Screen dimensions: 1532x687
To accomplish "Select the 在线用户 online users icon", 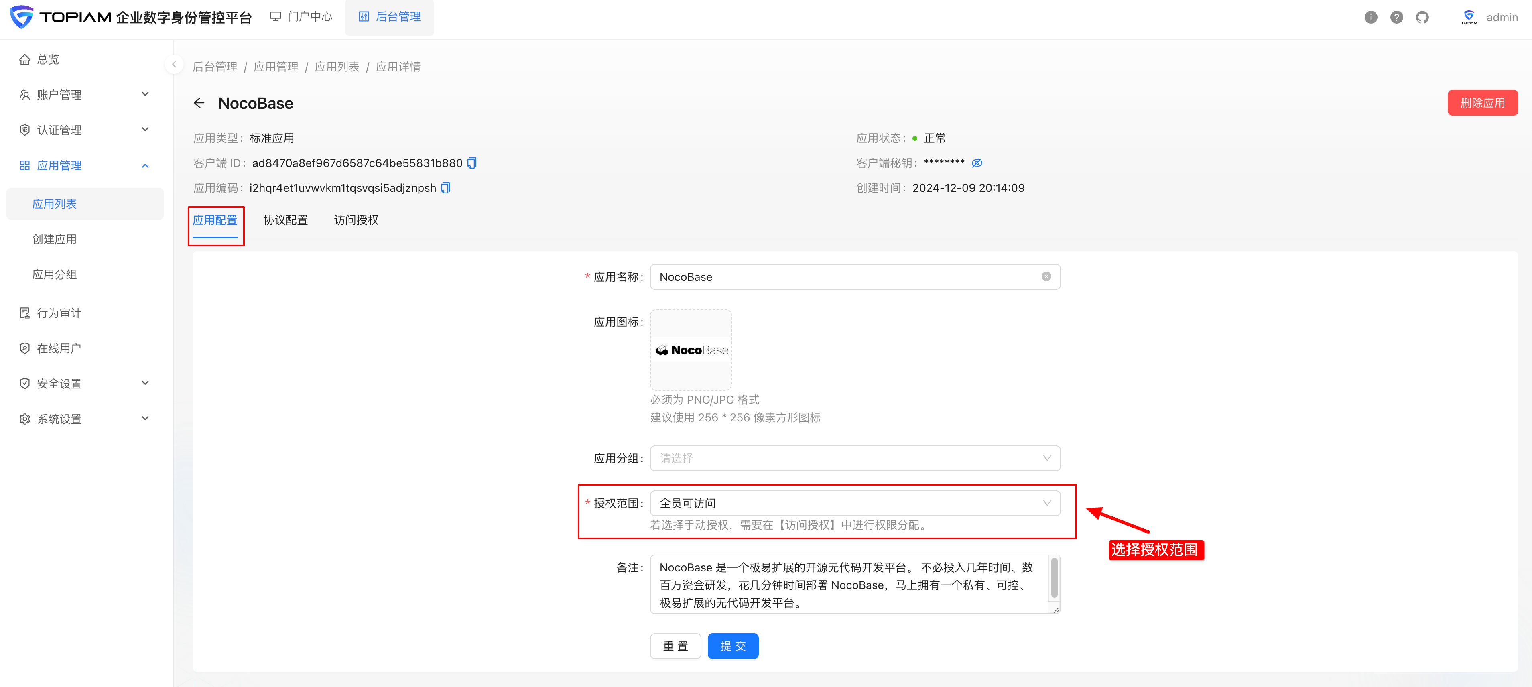I will point(24,348).
